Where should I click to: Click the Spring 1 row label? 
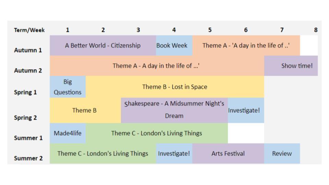point(25,92)
